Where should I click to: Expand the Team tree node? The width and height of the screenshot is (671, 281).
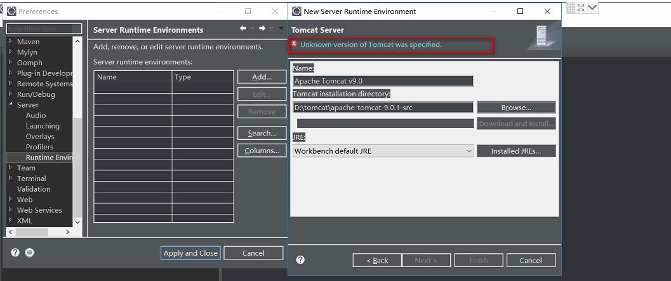tap(11, 168)
